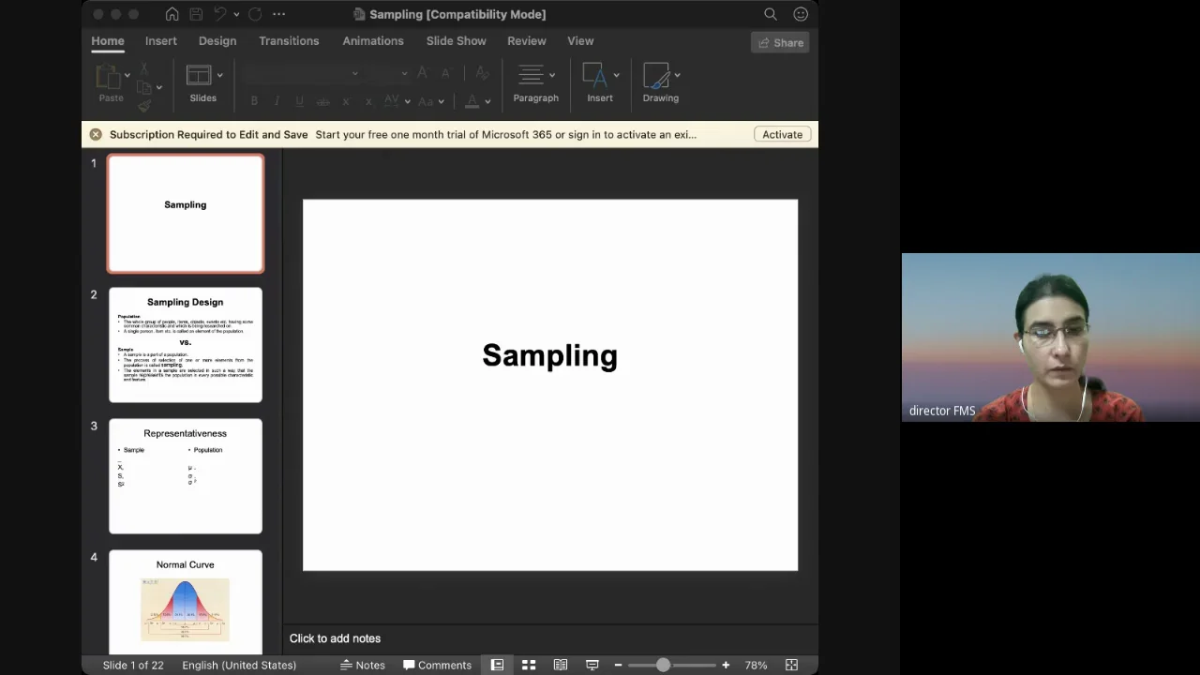This screenshot has height=675, width=1200.
Task: Expand the Insert dropdown arrow
Action: point(616,75)
